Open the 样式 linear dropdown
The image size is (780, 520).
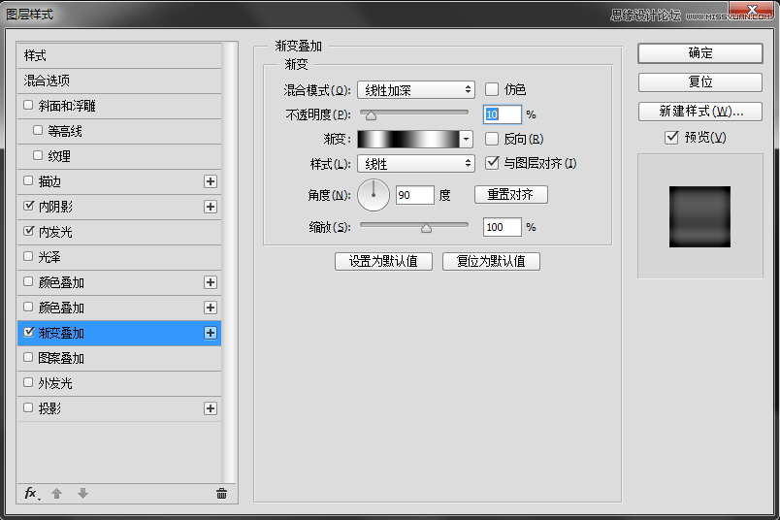pos(415,164)
